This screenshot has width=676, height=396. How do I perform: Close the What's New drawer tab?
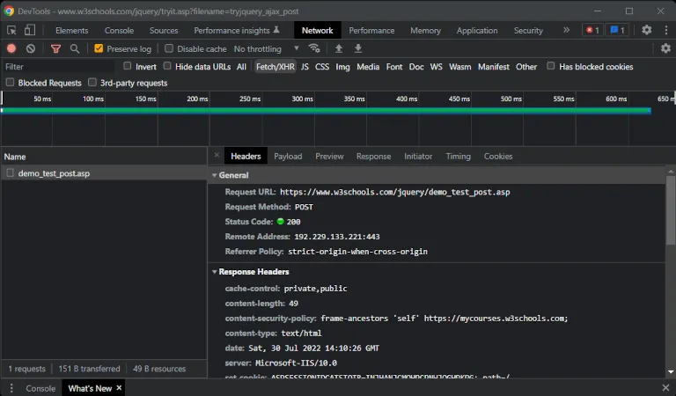[119, 388]
